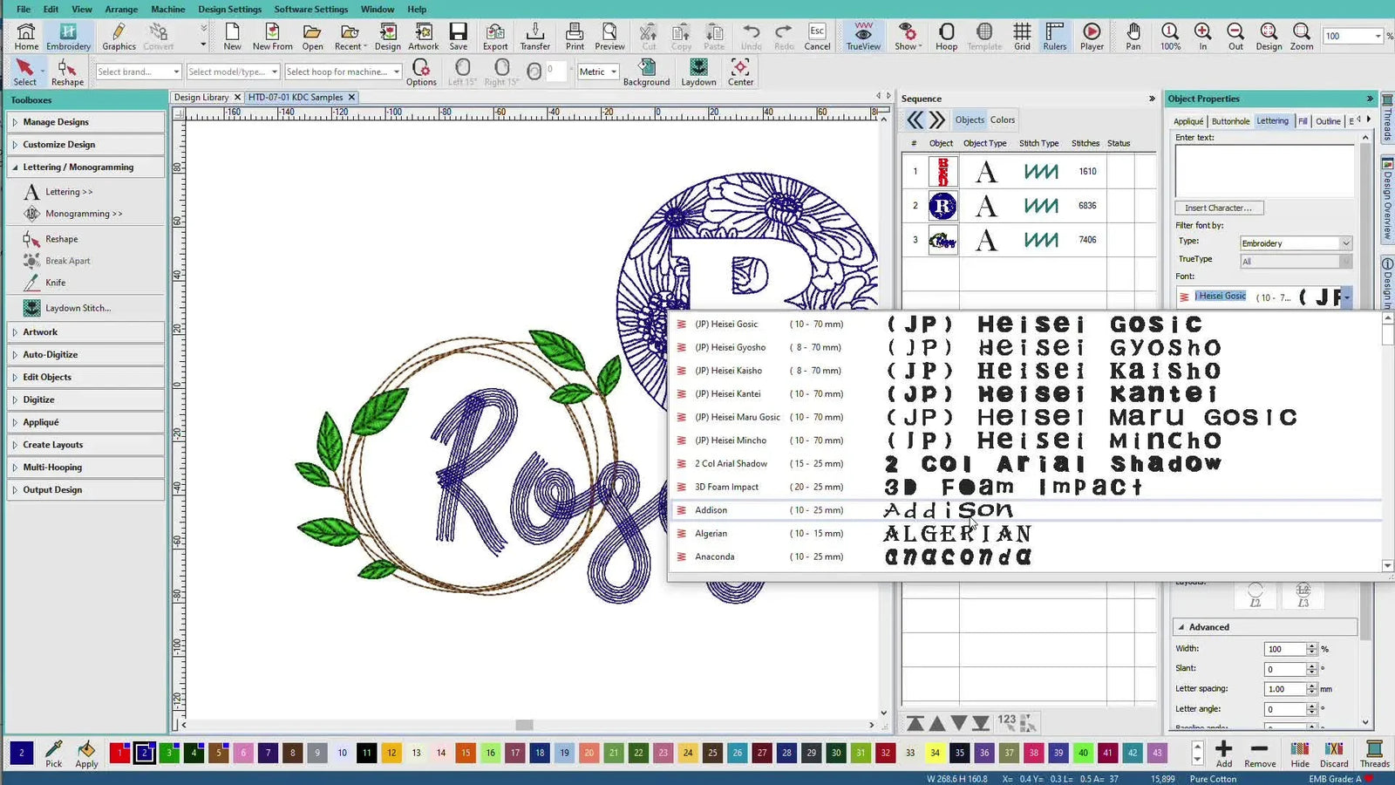Select the Pan tool

coord(1133,37)
